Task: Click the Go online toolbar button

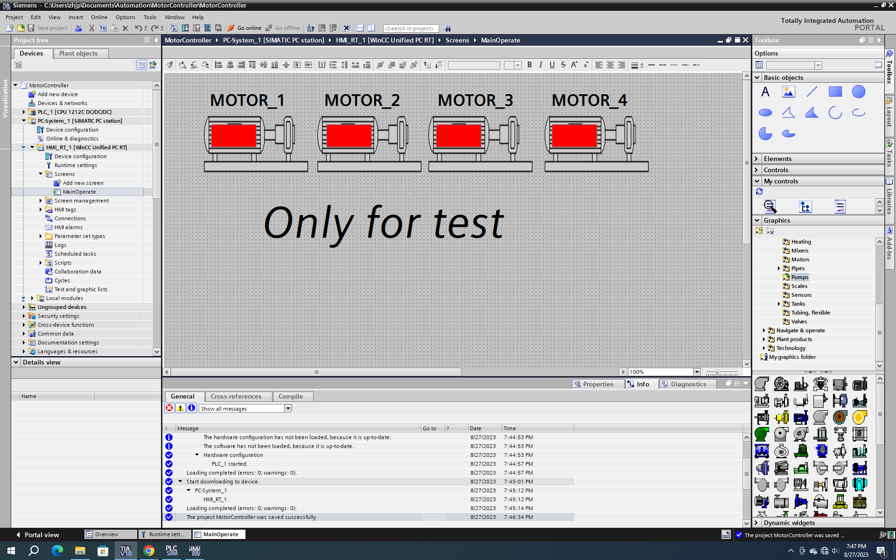Action: [x=245, y=28]
